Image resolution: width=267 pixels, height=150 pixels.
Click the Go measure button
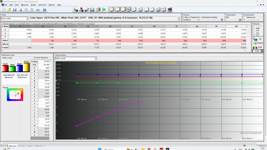pos(258,39)
